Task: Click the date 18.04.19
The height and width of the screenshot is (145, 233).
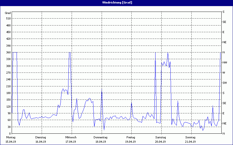Action: click(x=101, y=142)
